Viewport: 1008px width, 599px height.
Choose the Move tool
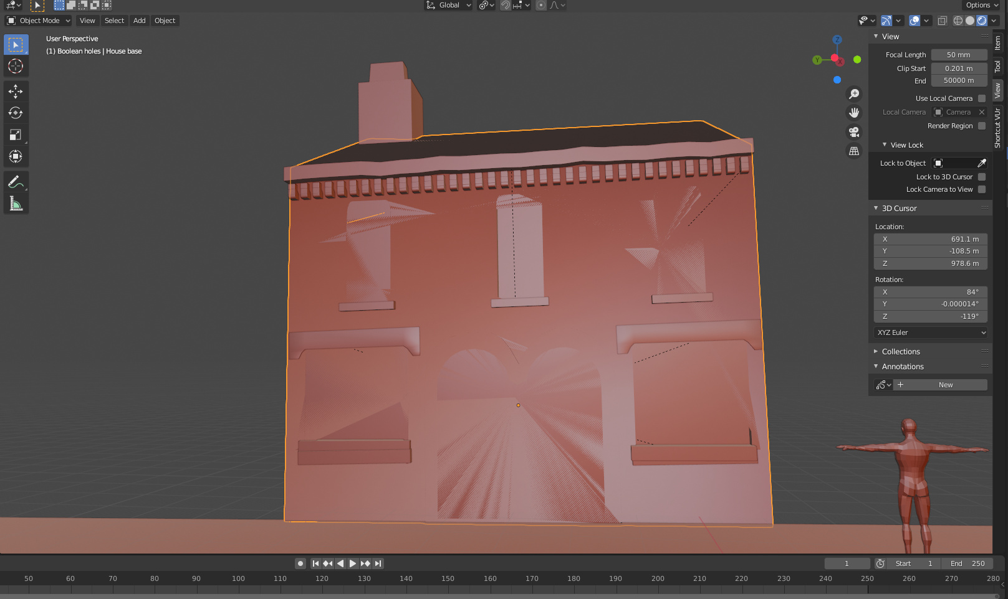[x=16, y=92]
